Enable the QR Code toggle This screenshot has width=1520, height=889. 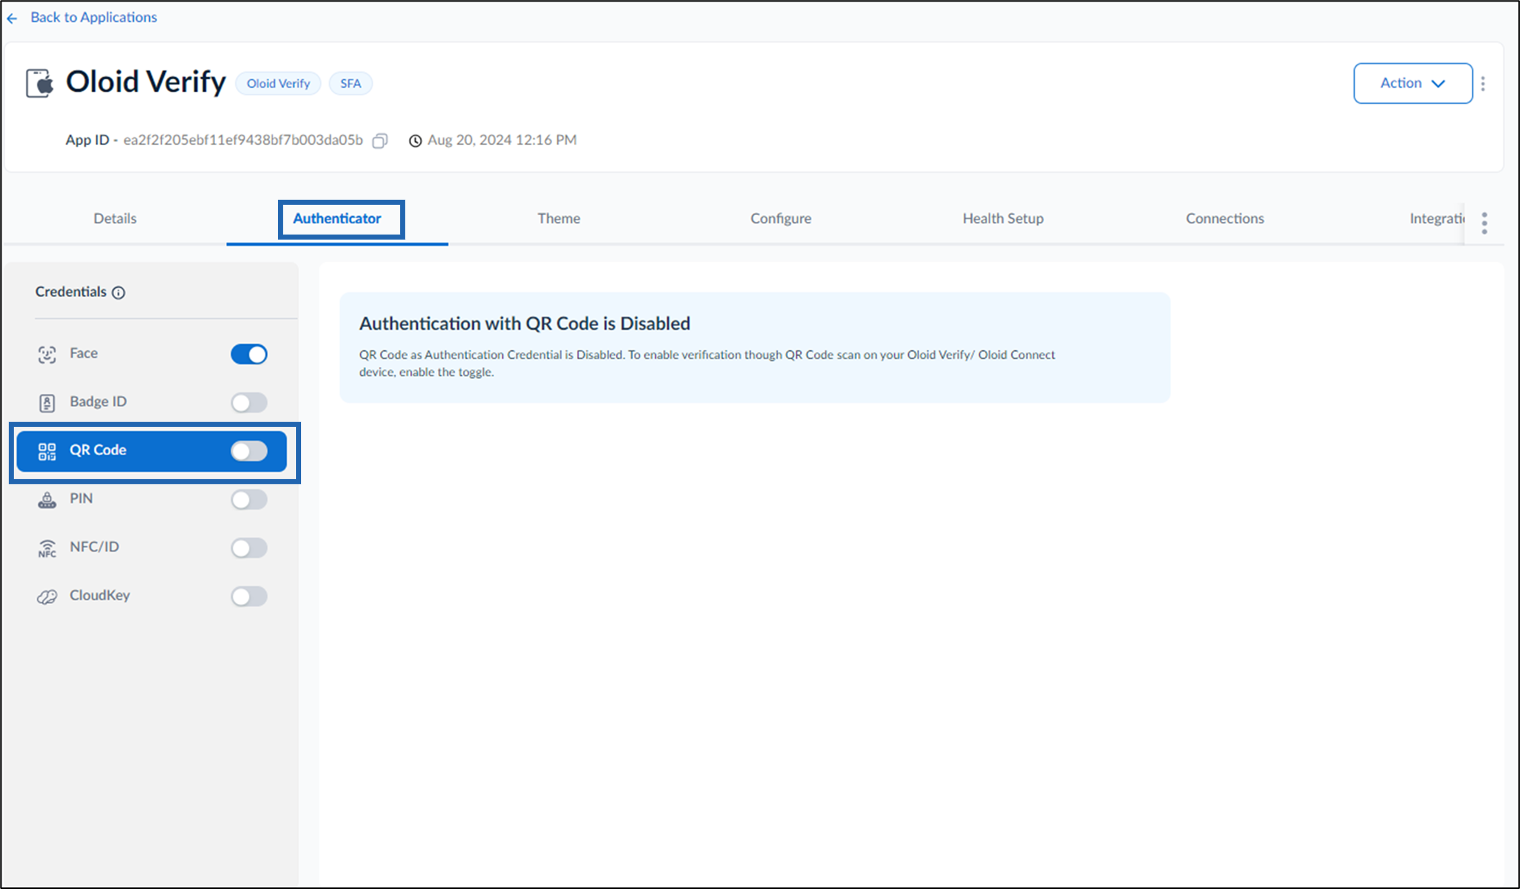pos(249,451)
